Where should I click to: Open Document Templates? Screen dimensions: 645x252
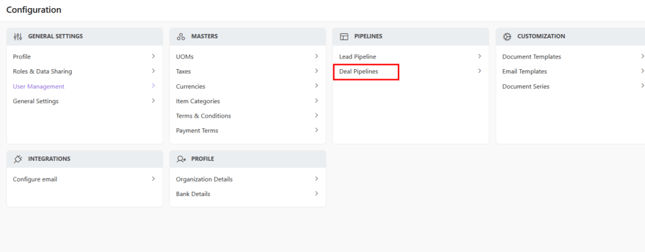click(x=532, y=57)
